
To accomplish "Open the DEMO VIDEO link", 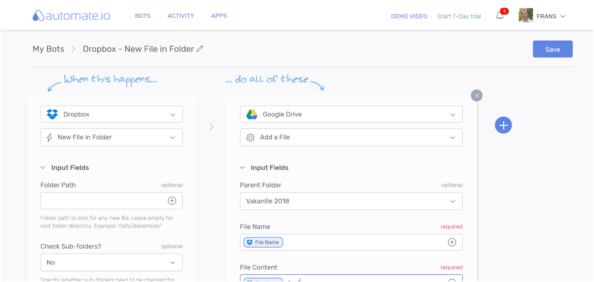I will (x=409, y=16).
